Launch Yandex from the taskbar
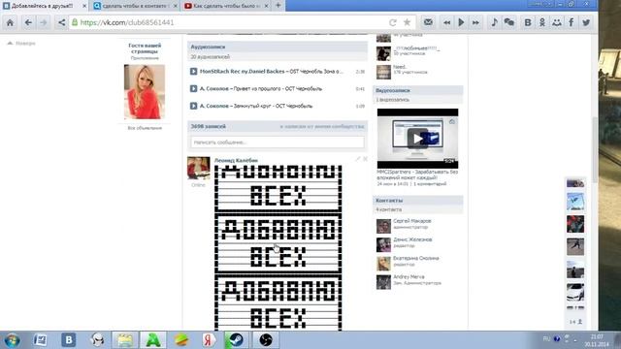This screenshot has width=621, height=349. pos(210,340)
